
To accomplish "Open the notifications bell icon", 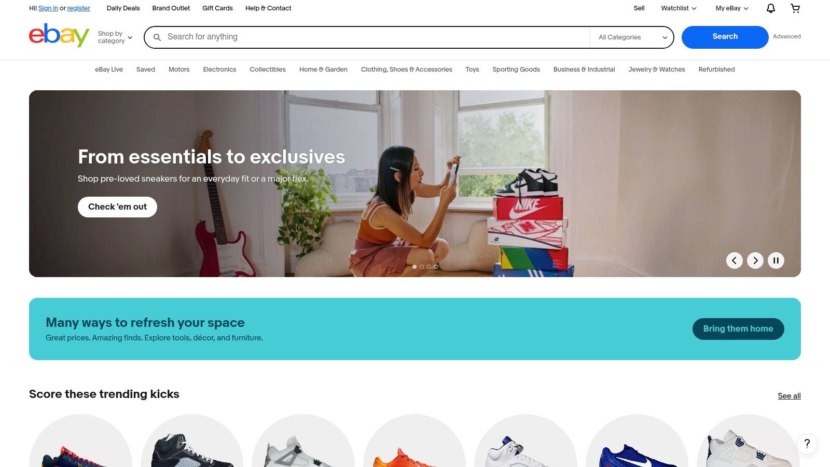I will click(x=771, y=8).
